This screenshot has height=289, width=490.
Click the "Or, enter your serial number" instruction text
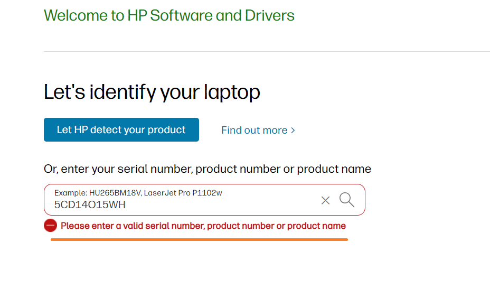[208, 169]
